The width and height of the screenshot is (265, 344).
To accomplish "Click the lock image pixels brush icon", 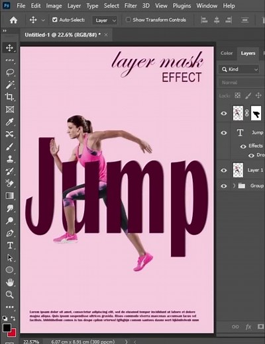I will 248,95.
